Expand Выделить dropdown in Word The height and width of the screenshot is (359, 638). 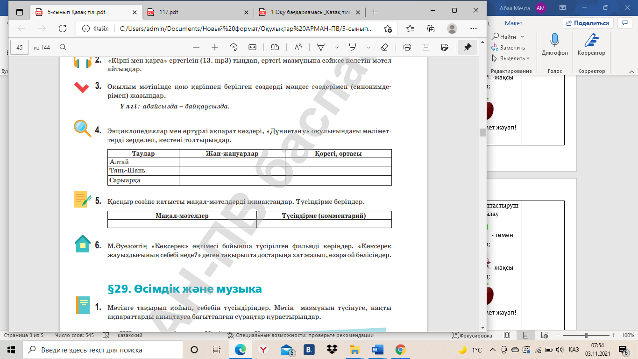pos(528,58)
